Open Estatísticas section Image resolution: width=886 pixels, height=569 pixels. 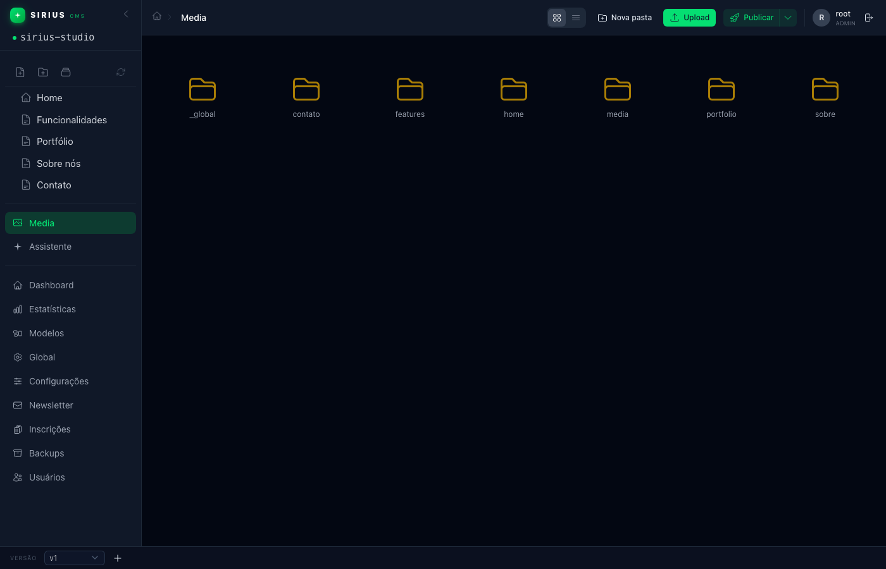pos(70,309)
